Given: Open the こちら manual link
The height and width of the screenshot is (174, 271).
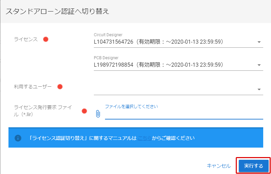Looking at the screenshot, I should pos(145,138).
